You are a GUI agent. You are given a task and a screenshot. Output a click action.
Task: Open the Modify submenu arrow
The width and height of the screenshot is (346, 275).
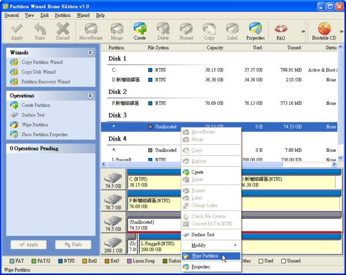point(235,245)
